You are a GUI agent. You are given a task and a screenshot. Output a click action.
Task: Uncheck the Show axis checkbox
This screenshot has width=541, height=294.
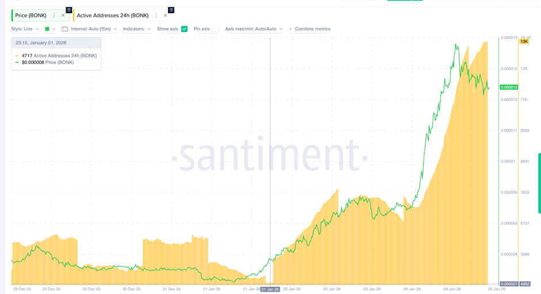(184, 29)
